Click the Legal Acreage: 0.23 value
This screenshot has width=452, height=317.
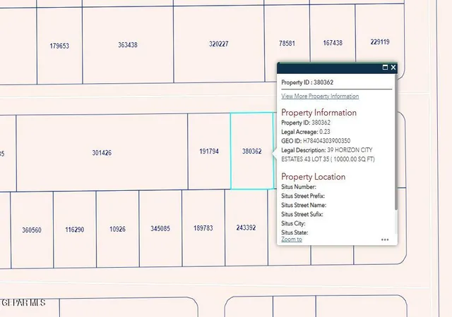click(306, 132)
